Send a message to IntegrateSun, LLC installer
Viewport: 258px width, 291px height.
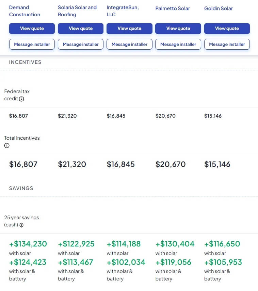tap(129, 44)
